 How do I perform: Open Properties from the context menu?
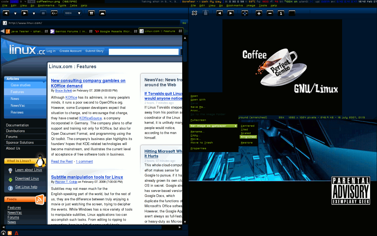click(x=198, y=148)
